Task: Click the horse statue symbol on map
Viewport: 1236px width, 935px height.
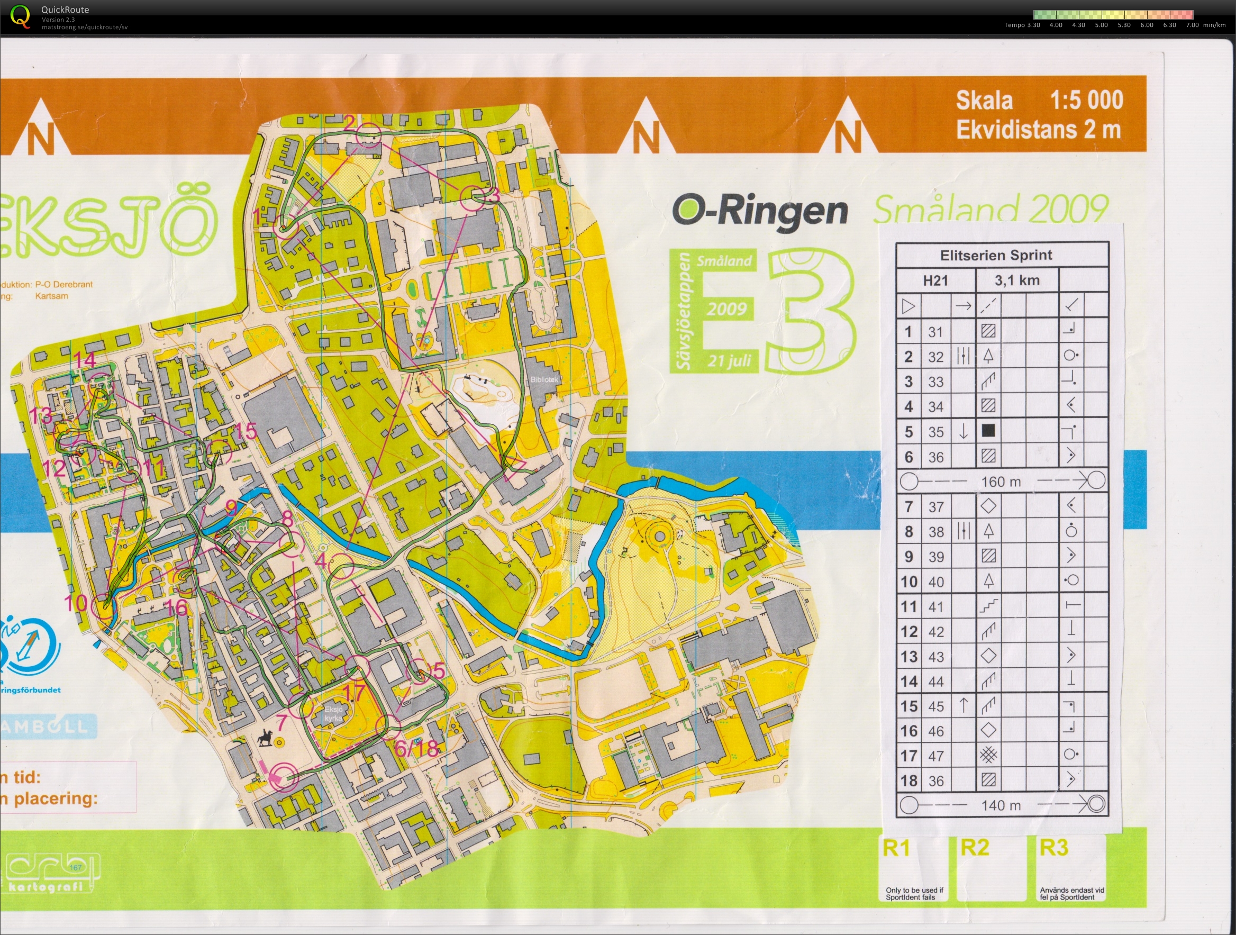Action: click(x=265, y=738)
